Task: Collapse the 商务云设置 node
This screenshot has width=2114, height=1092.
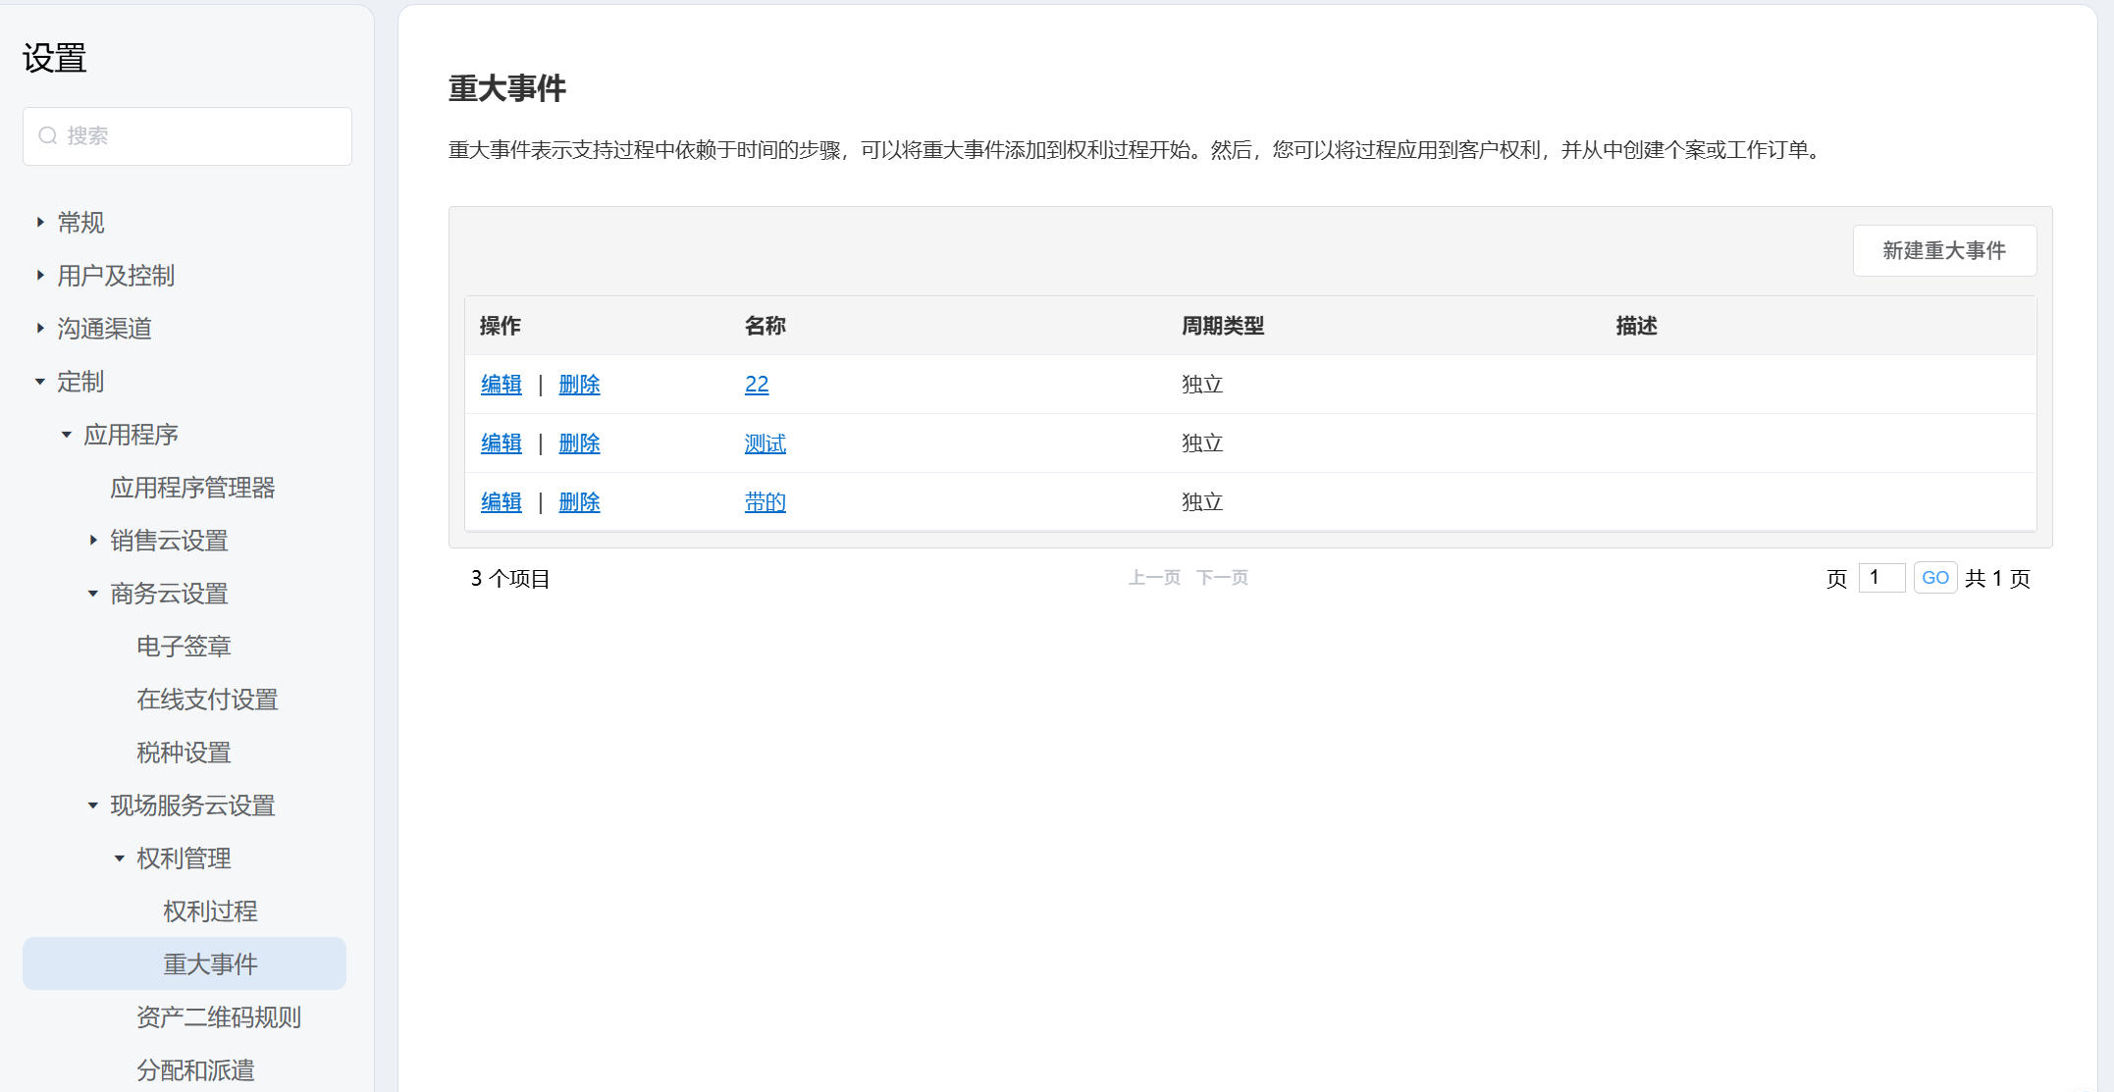Action: (93, 594)
